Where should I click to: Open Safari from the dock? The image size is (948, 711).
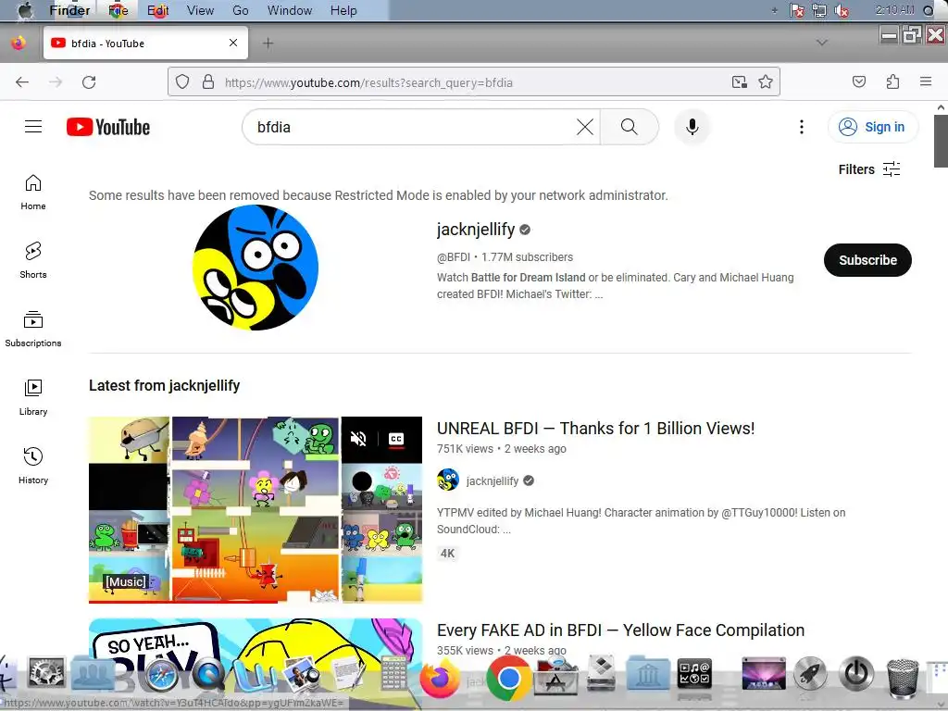tap(161, 676)
